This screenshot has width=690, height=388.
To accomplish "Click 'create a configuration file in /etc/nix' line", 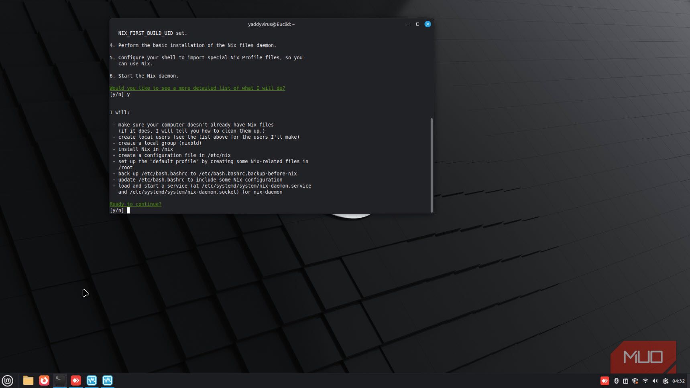I will pyautogui.click(x=172, y=155).
